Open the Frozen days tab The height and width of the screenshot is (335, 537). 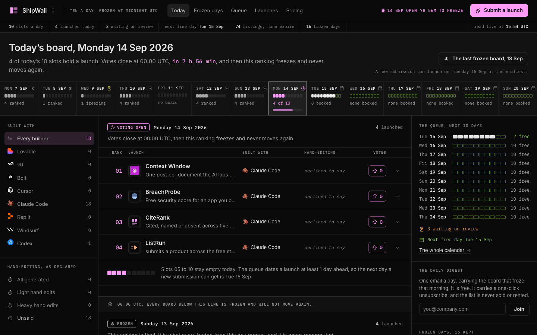point(208,10)
